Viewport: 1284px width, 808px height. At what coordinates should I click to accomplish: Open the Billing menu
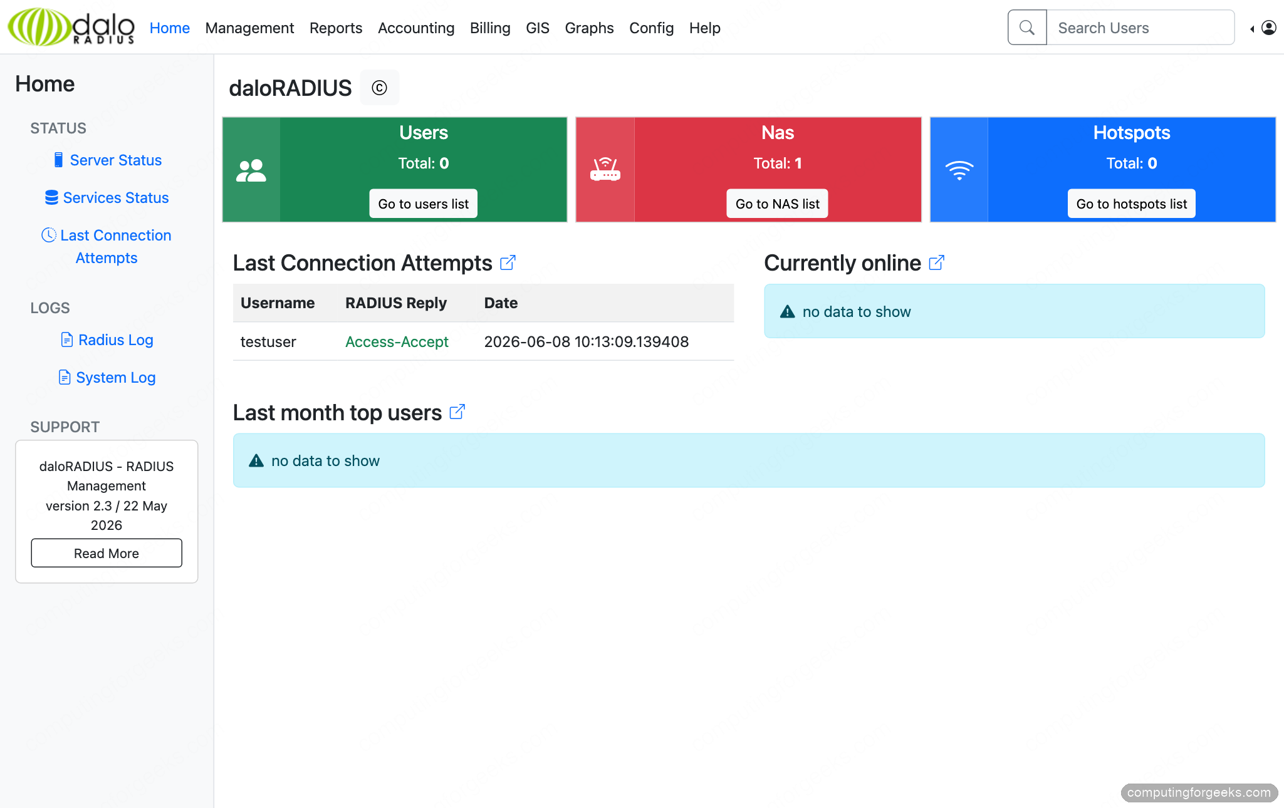(490, 28)
